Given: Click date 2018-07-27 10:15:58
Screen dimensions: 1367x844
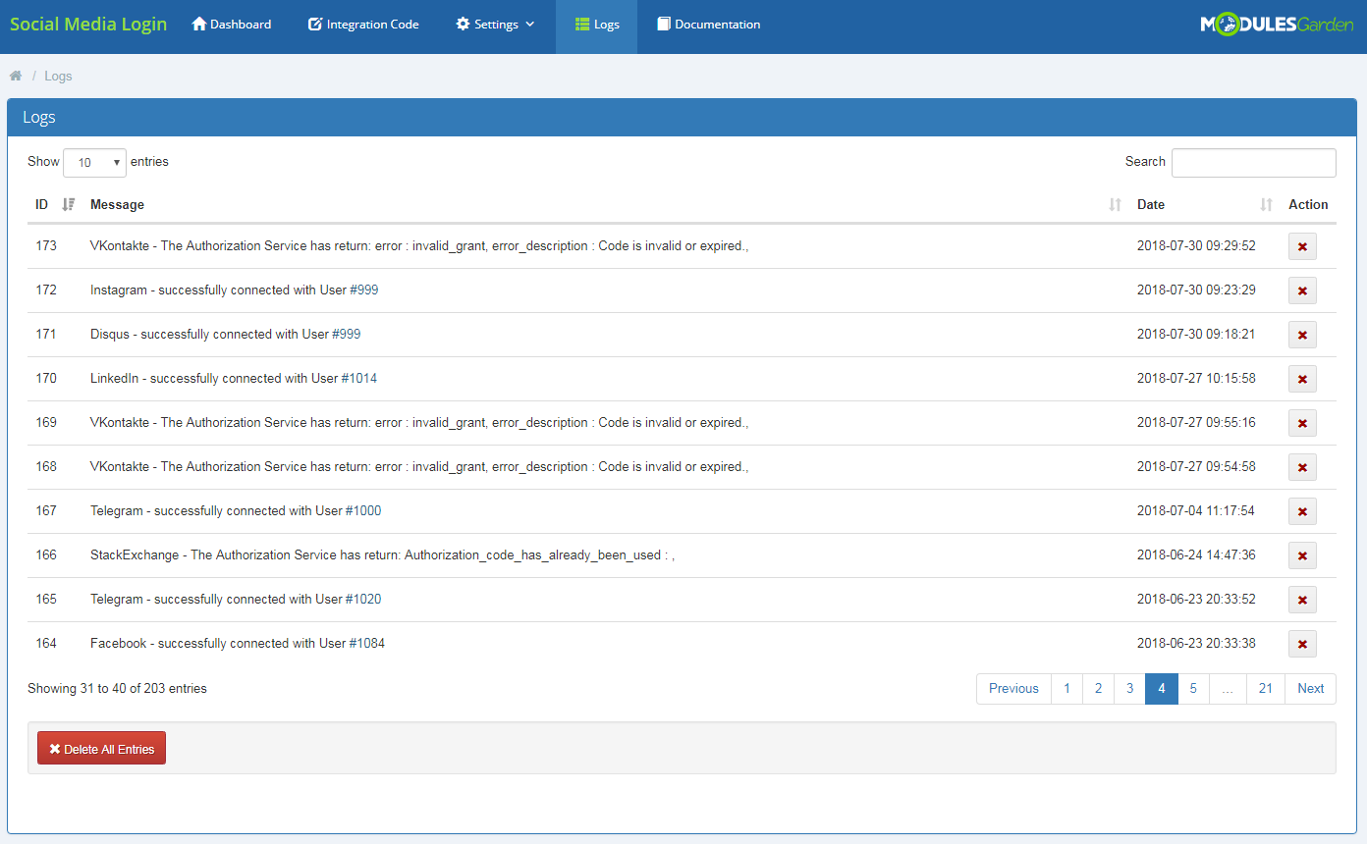Looking at the screenshot, I should tap(1196, 379).
